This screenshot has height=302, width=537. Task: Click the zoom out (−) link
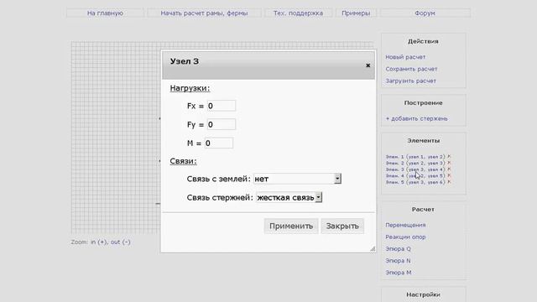(x=121, y=242)
